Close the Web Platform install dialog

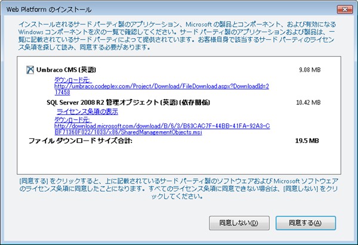click(x=345, y=10)
